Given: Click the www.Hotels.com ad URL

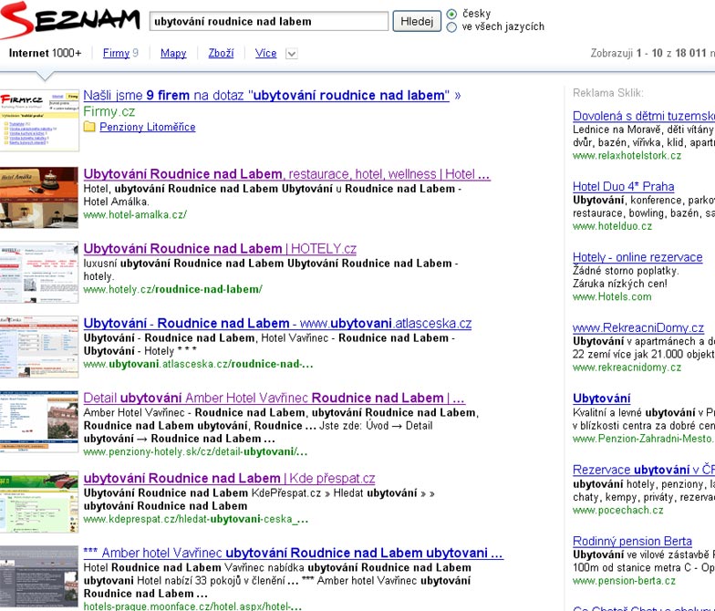Looking at the screenshot, I should (x=612, y=297).
